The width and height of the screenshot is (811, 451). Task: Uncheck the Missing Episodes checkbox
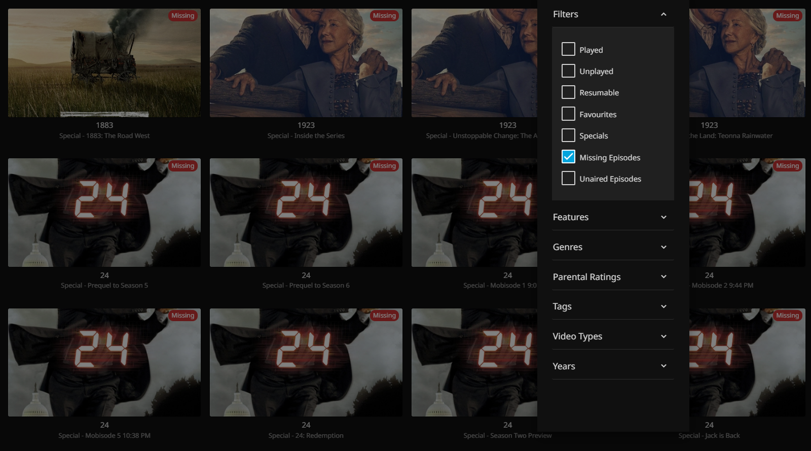[568, 157]
